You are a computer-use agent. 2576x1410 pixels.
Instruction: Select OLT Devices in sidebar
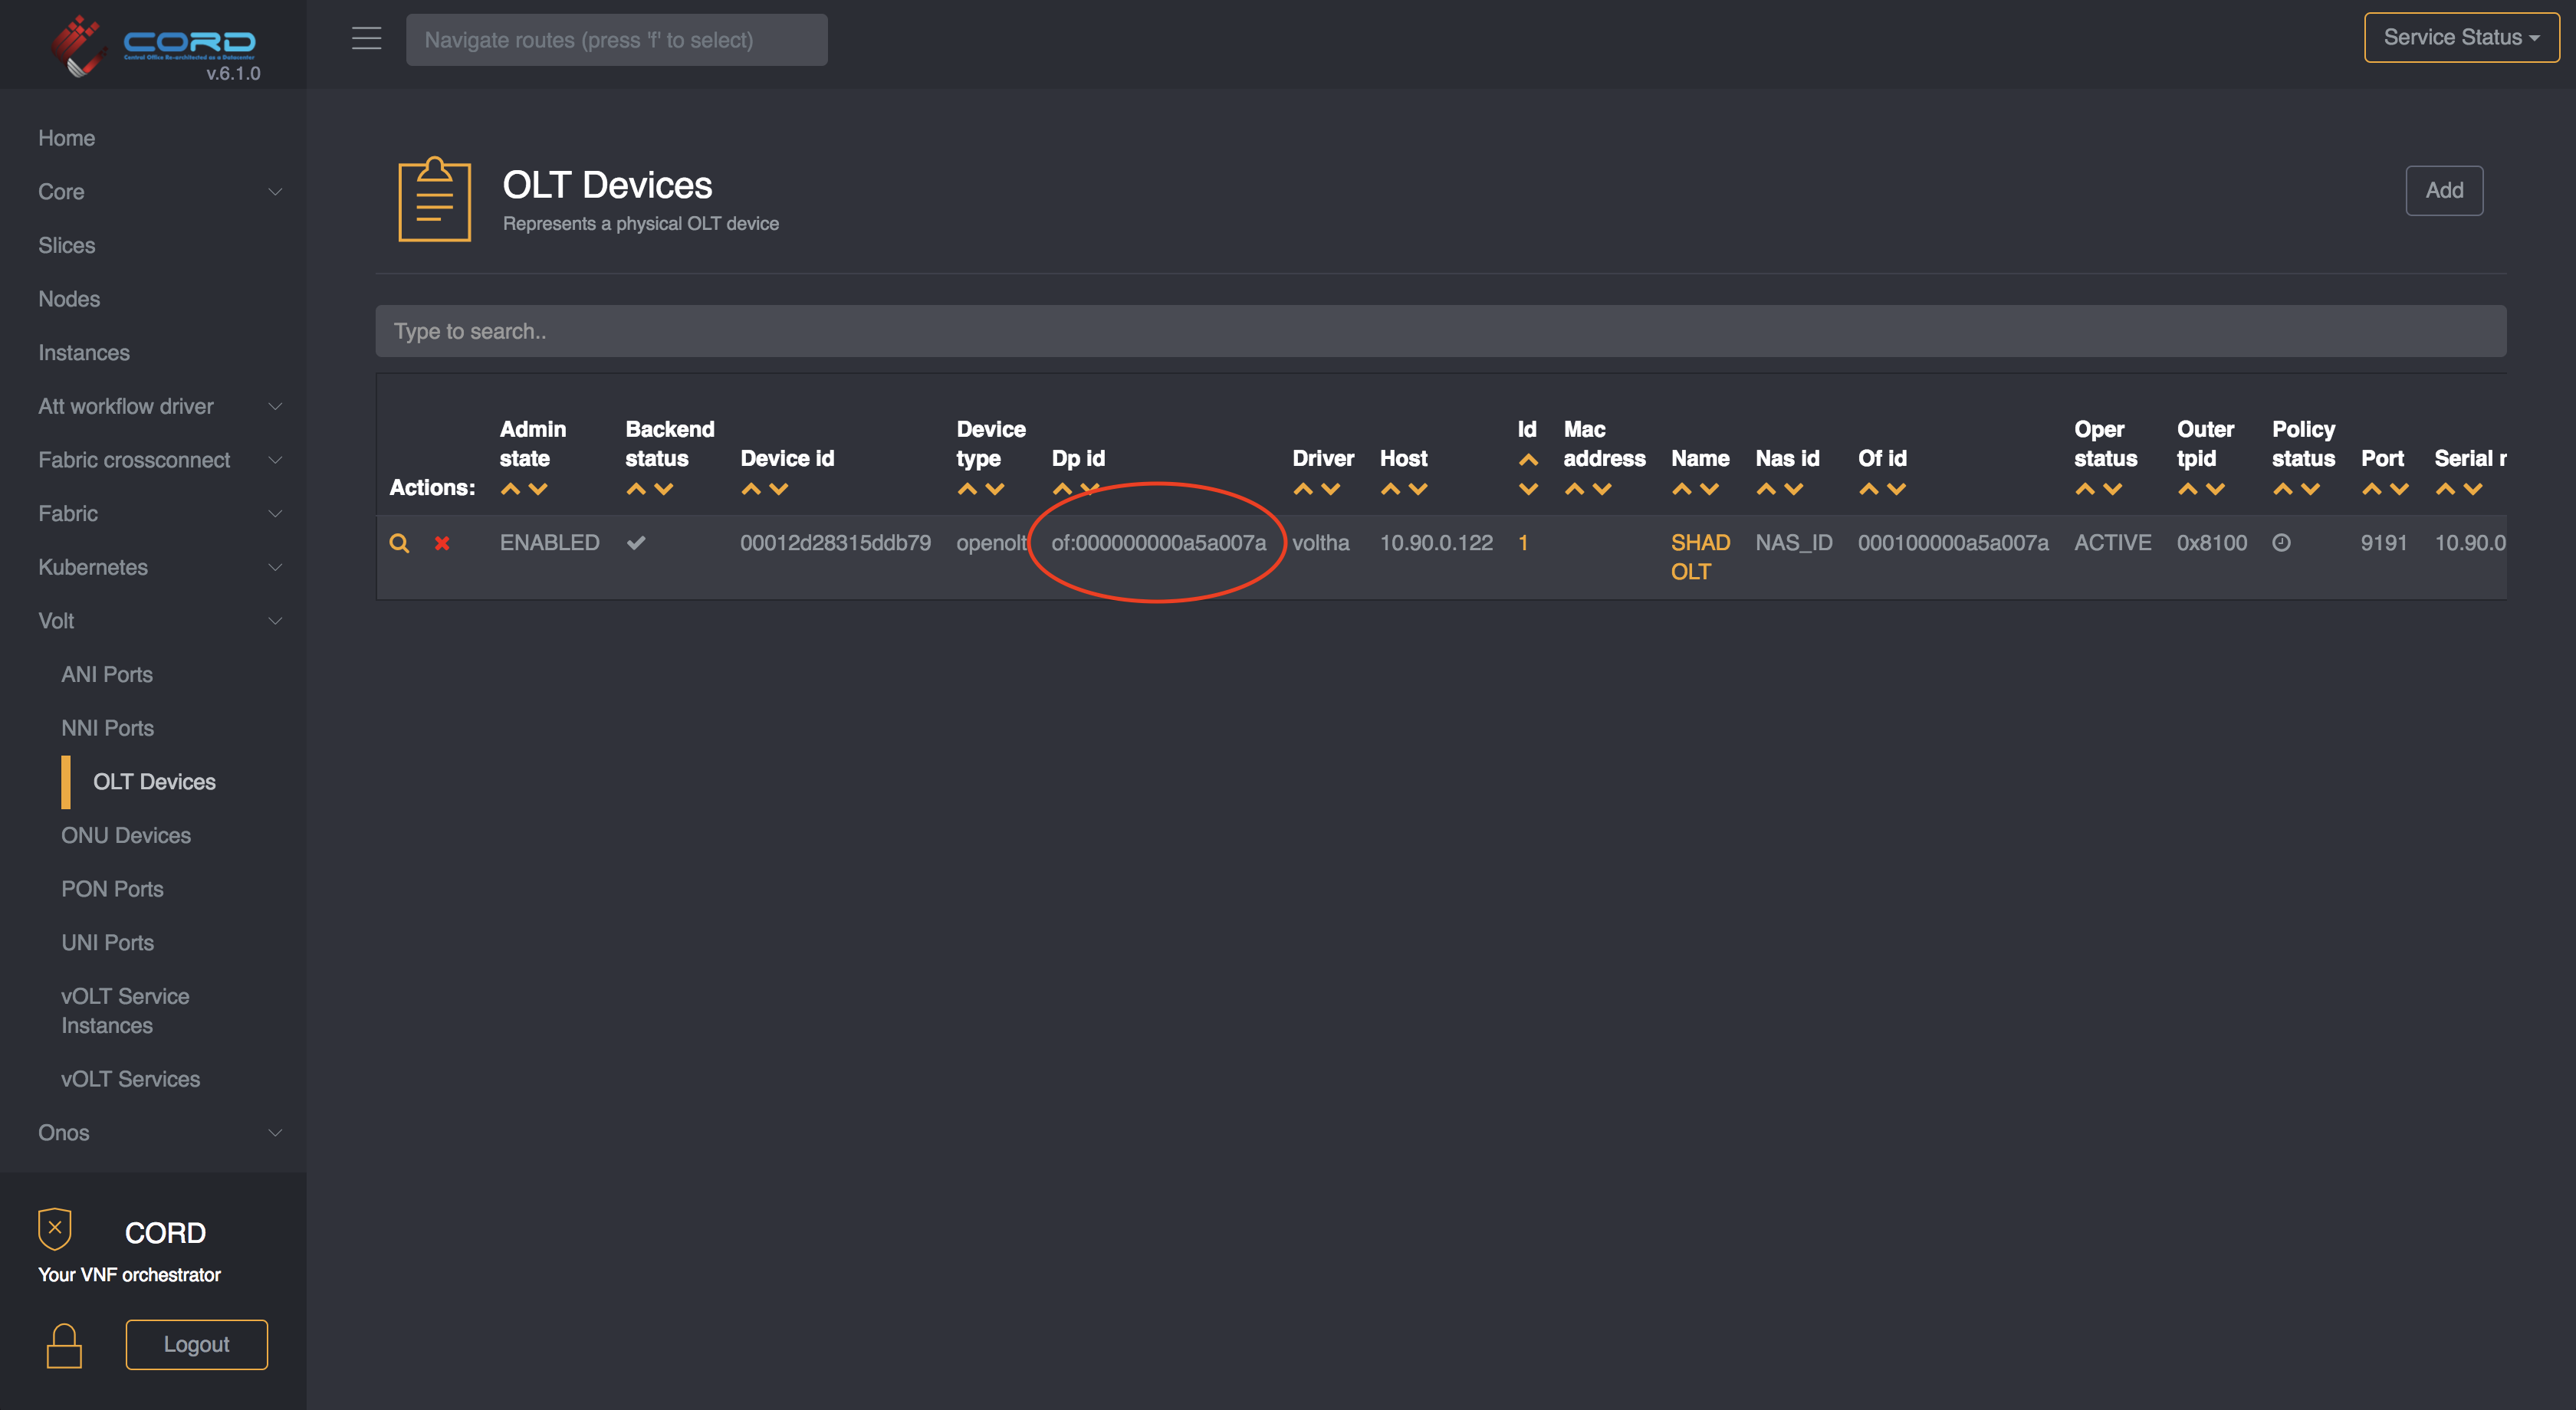pos(154,782)
